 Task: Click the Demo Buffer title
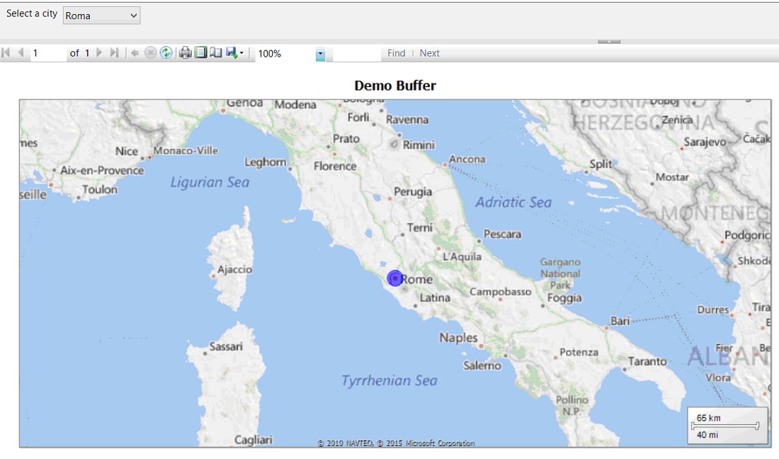(395, 86)
